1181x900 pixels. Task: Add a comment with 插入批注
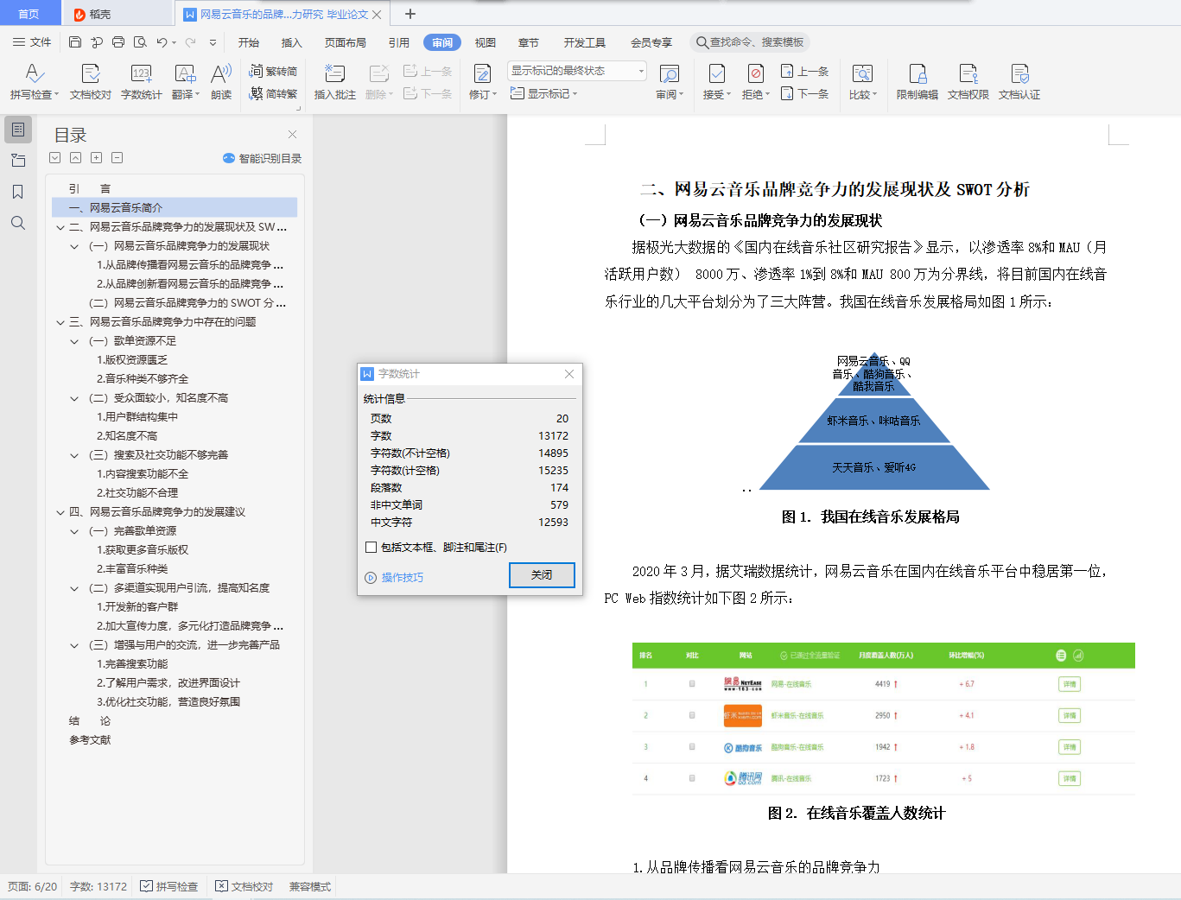coord(334,81)
